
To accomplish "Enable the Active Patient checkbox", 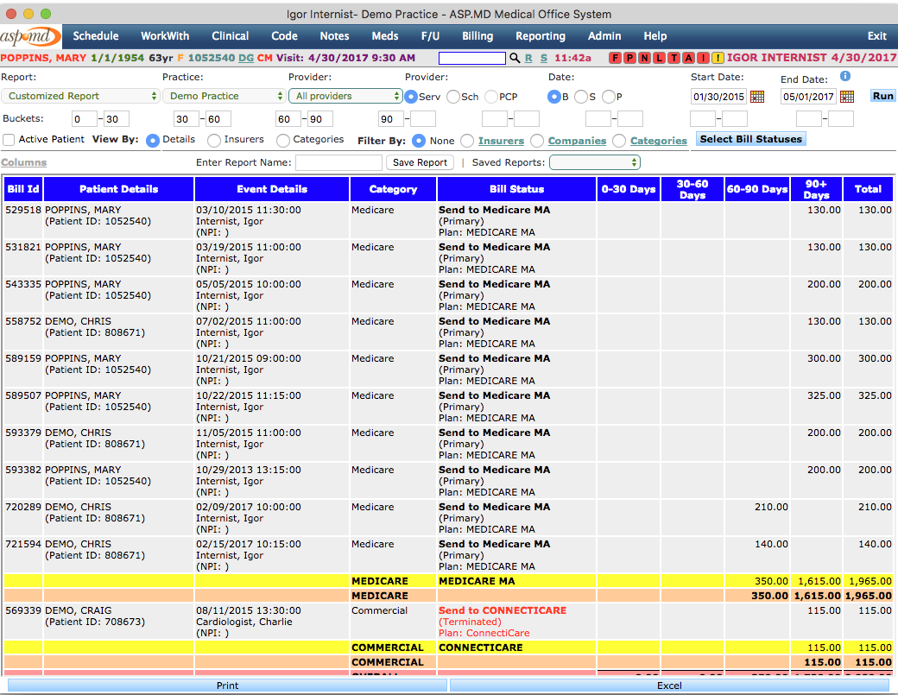I will pyautogui.click(x=9, y=140).
